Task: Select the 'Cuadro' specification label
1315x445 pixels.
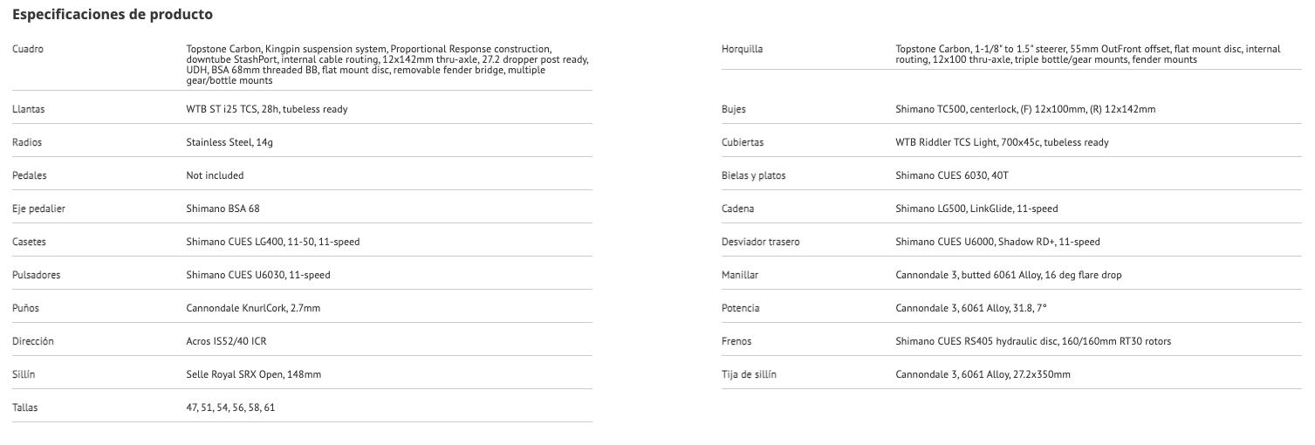Action: tap(28, 49)
